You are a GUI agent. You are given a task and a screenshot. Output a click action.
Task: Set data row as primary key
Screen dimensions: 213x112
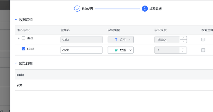[x=203, y=40]
